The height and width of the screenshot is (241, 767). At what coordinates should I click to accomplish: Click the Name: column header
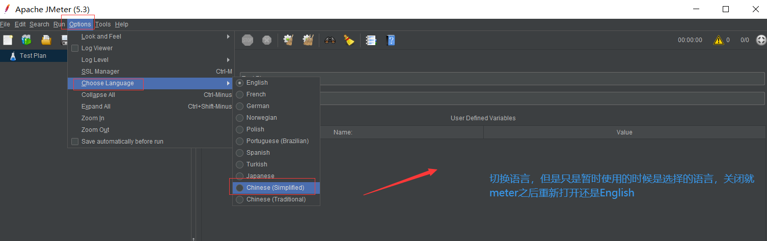(x=343, y=132)
